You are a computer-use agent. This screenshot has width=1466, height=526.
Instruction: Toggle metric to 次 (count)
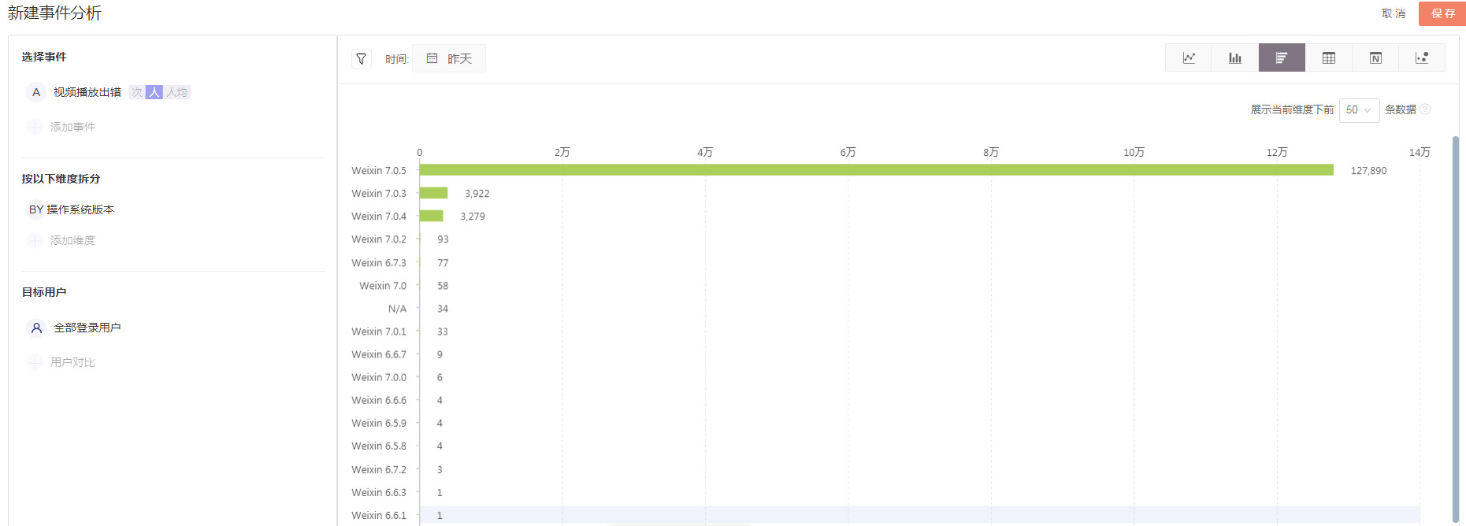pos(137,92)
